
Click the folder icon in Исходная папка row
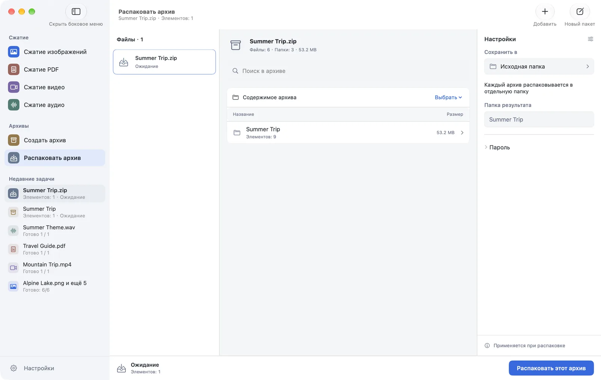pos(493,66)
